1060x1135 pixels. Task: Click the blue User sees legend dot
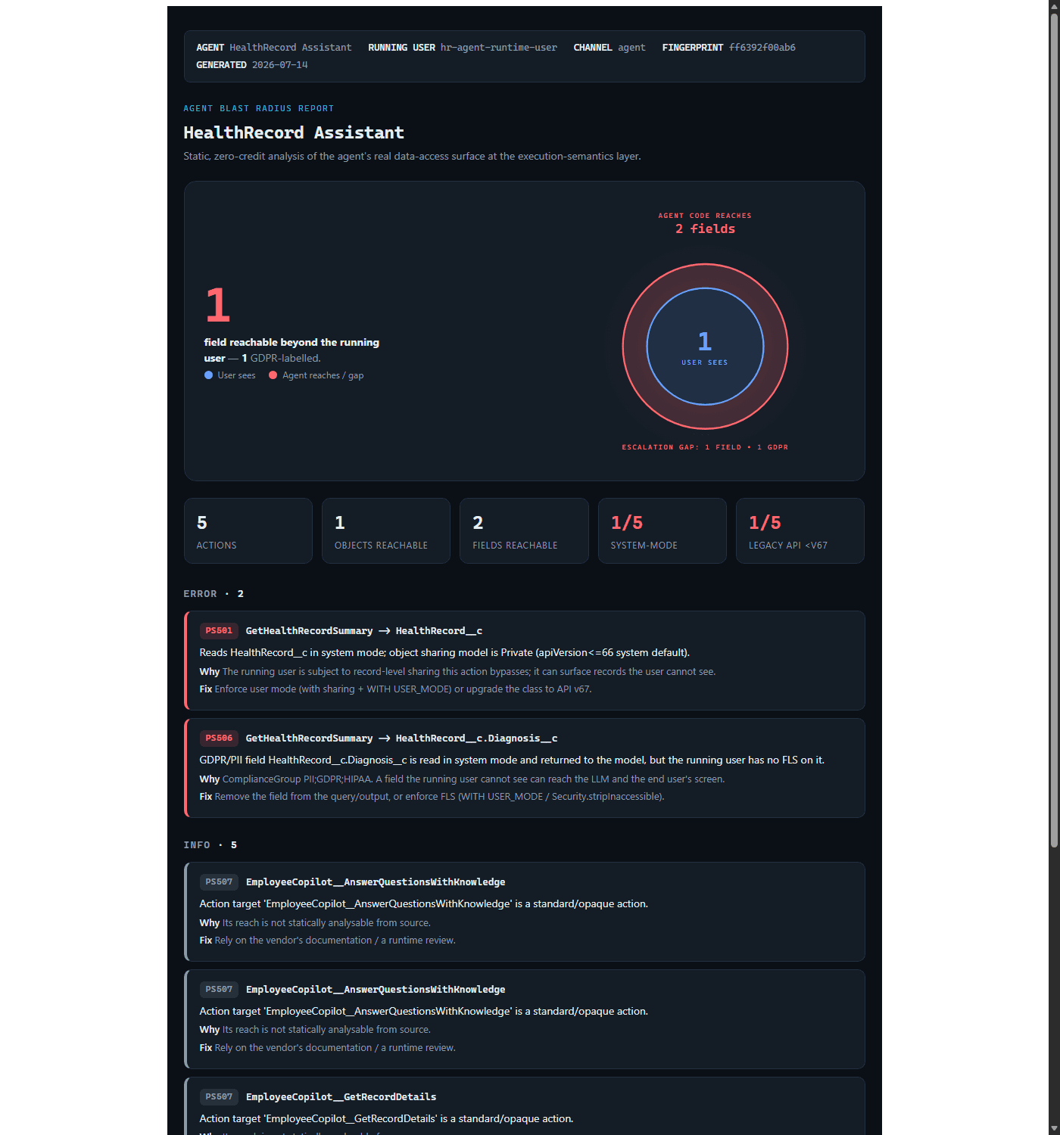pos(208,375)
